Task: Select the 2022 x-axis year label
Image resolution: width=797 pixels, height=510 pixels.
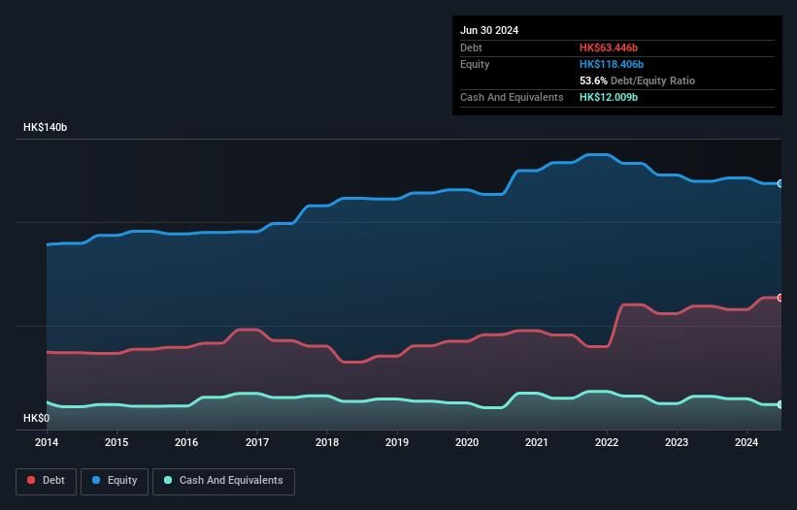Action: 607,443
